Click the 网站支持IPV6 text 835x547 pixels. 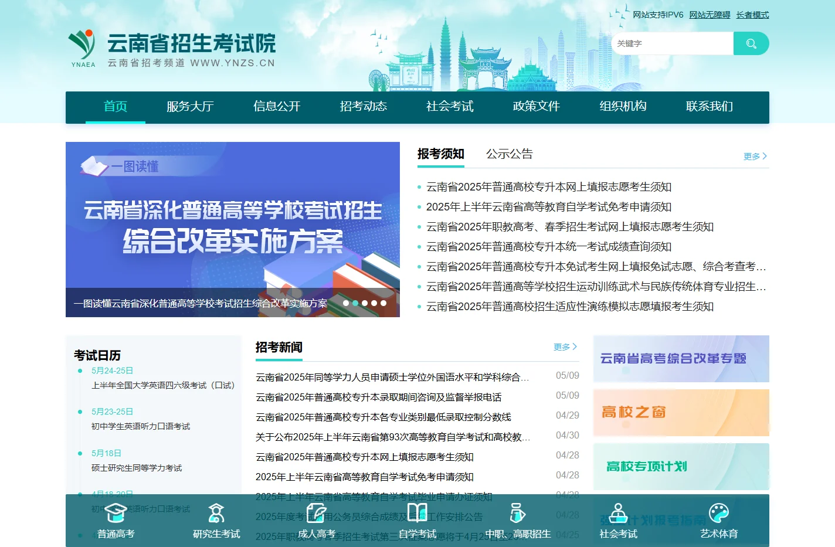coord(658,15)
